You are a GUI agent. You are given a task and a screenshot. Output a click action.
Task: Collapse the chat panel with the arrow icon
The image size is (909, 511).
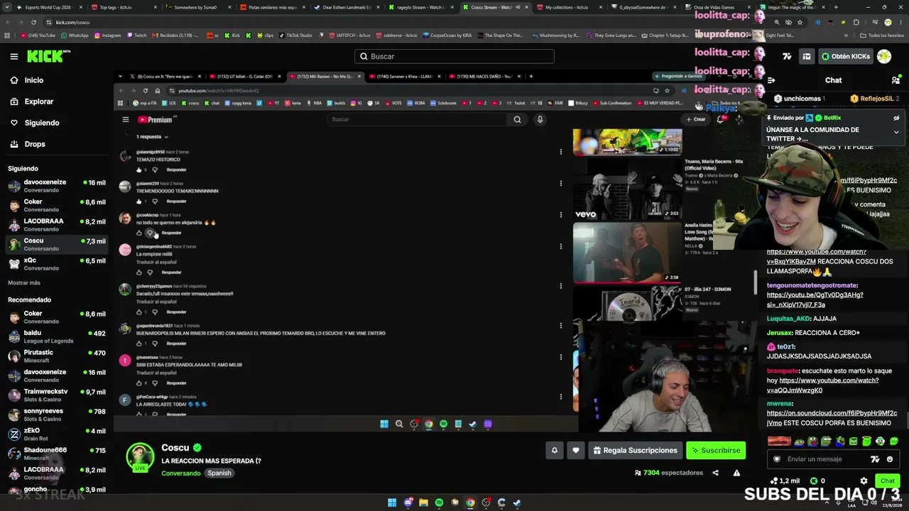click(x=771, y=80)
